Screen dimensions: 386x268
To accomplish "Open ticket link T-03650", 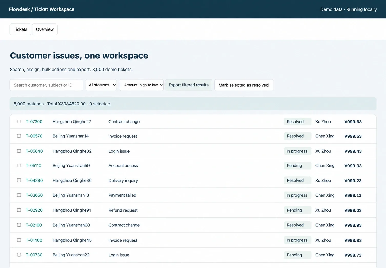I will click(x=34, y=195).
